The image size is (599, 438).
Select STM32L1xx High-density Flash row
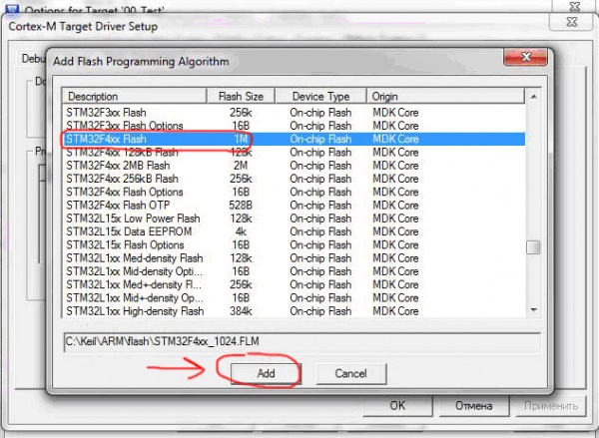tap(294, 311)
